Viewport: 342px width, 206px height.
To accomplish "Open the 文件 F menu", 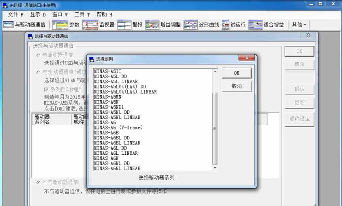I will pos(15,15).
